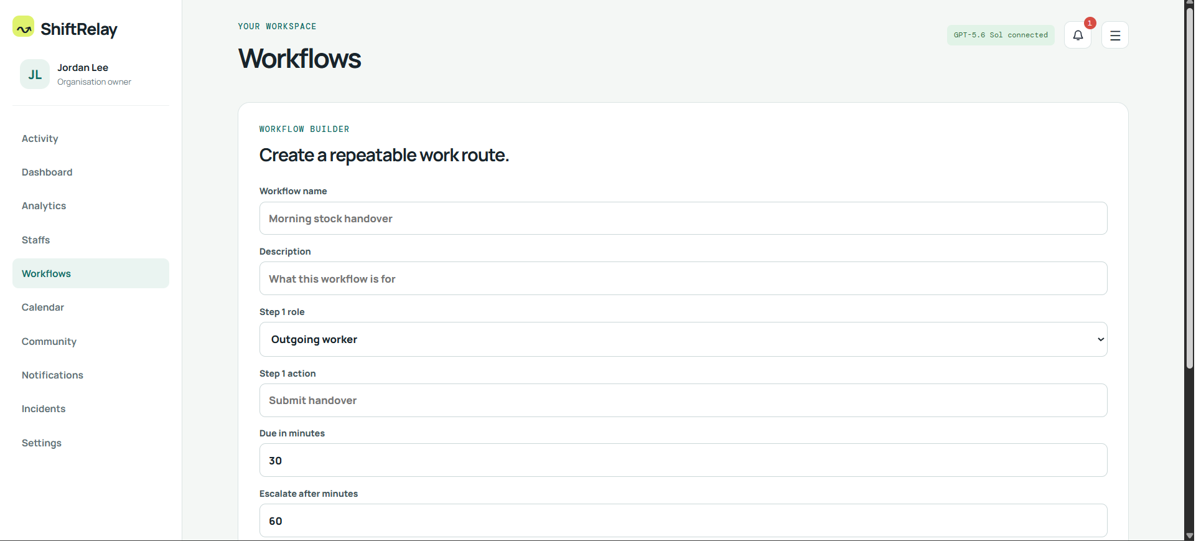1196x541 pixels.
Task: Click the Workflow name input field
Action: click(683, 219)
